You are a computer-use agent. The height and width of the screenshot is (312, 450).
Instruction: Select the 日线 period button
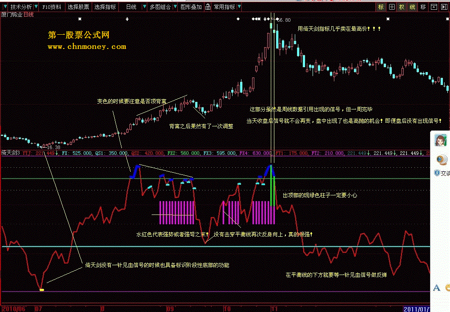[131, 7]
